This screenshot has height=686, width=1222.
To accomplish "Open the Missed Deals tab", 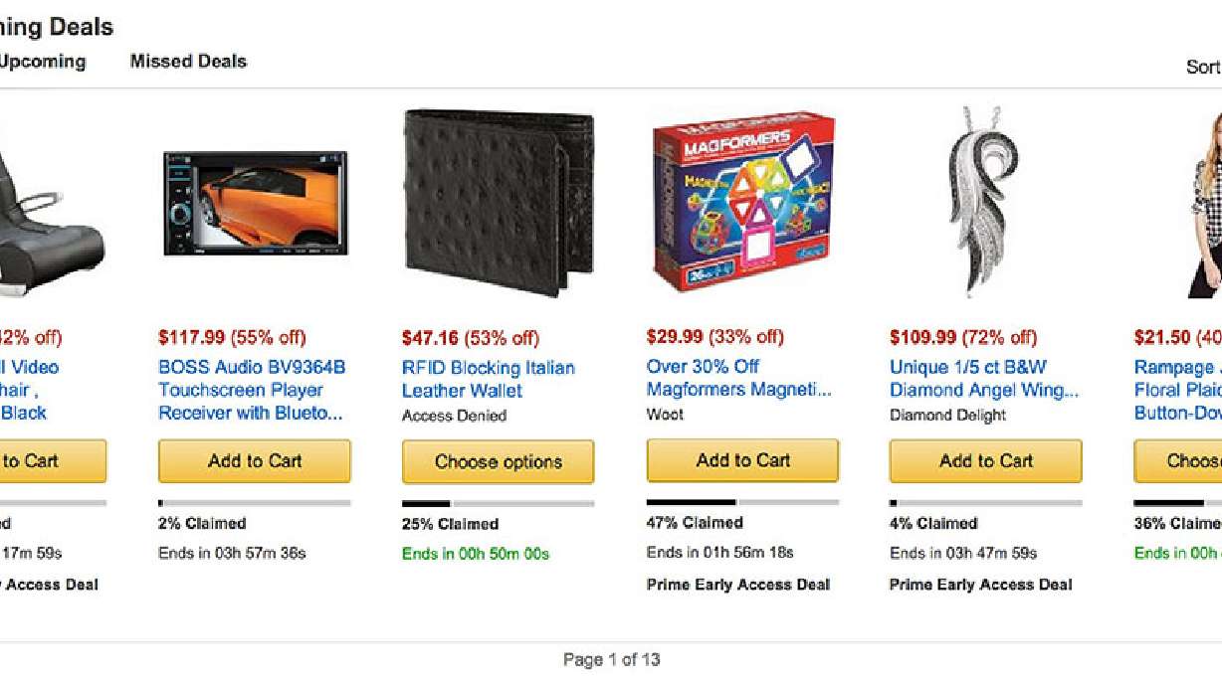I will 187,61.
